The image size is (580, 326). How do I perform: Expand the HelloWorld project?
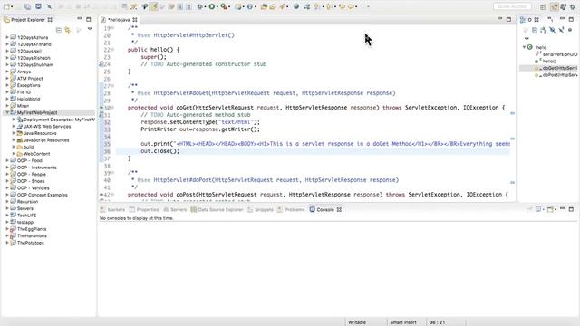[7, 99]
